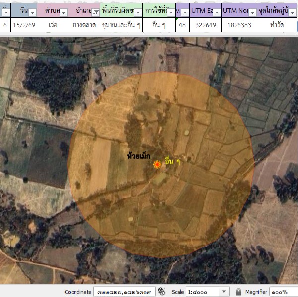Select the cell with date 15/2/69
This screenshot has height=297, width=298.
click(24, 24)
